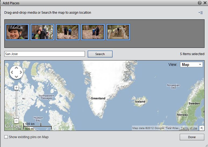Image resolution: width=208 pixels, height=147 pixels.
Task: Open the Help question mark icon
Action: point(199,3)
